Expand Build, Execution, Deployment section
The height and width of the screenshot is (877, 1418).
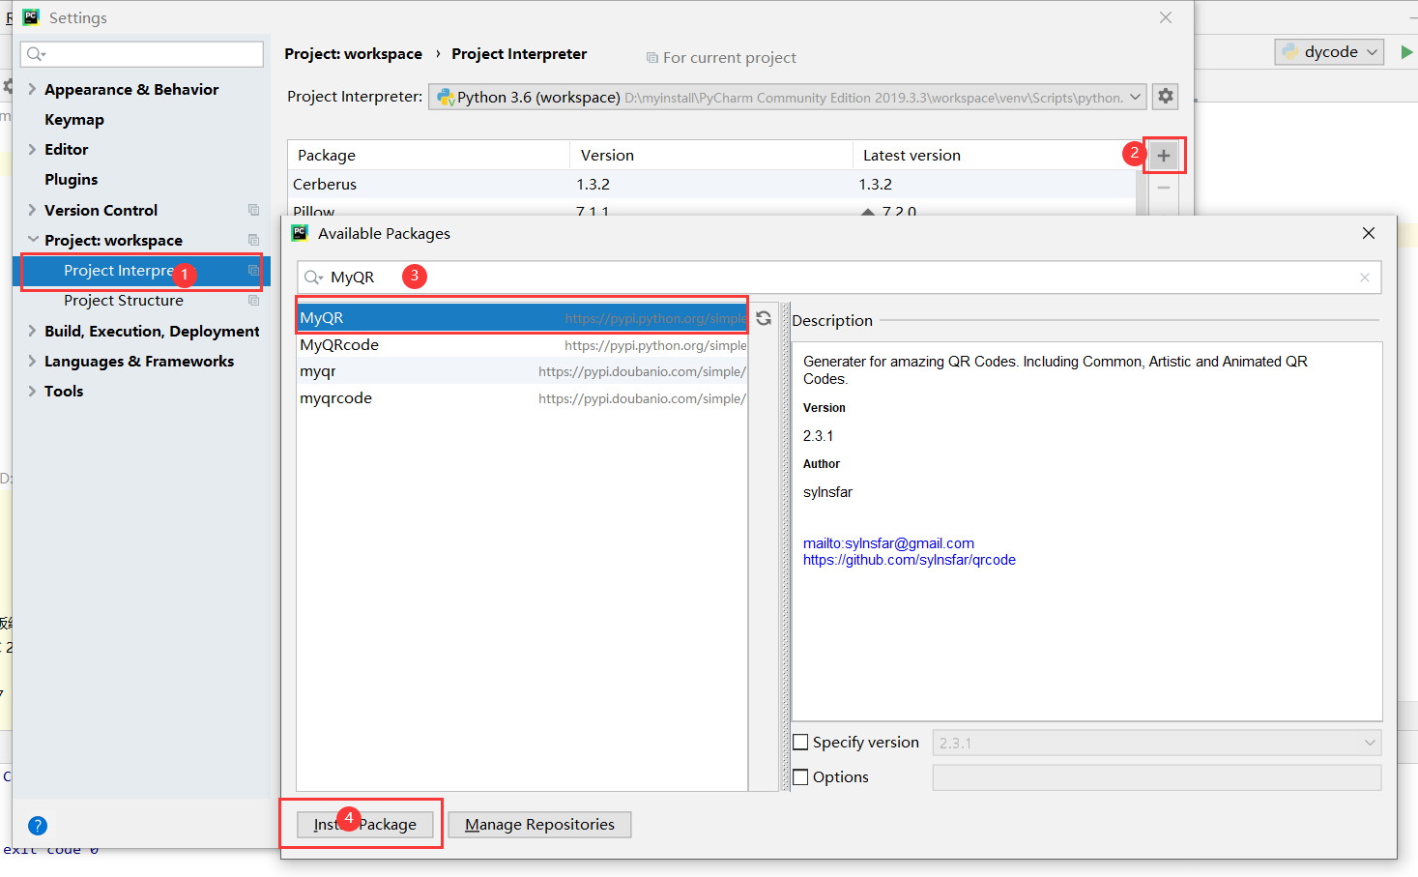click(x=32, y=331)
